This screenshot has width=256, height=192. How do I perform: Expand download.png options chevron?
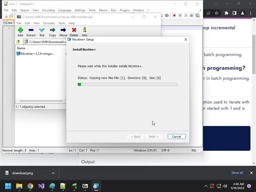tap(53, 173)
